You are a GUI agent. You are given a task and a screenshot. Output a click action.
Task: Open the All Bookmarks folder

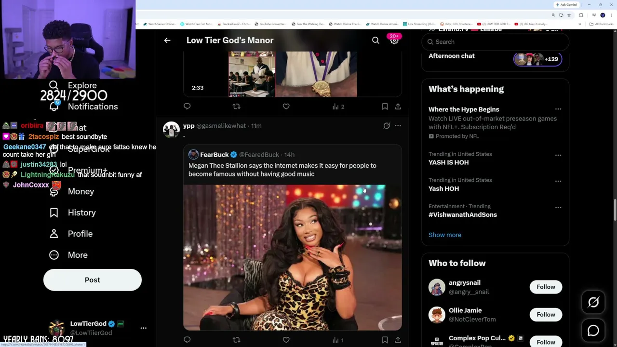click(x=602, y=24)
